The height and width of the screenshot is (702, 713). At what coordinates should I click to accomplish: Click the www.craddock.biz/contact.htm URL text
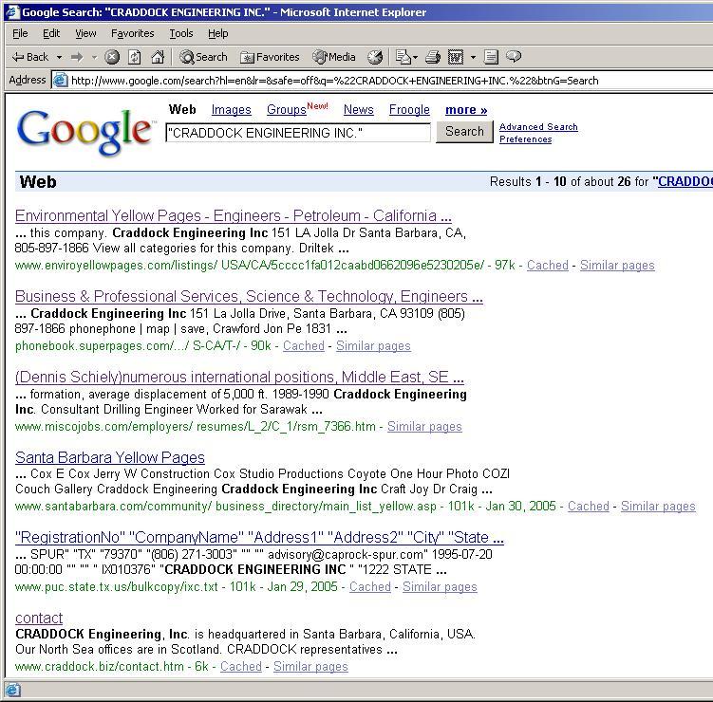tap(100, 666)
